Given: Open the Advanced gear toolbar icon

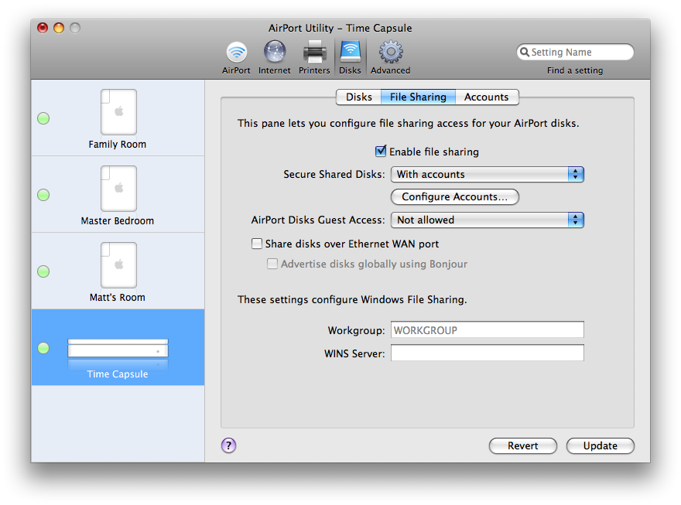Looking at the screenshot, I should tap(391, 52).
